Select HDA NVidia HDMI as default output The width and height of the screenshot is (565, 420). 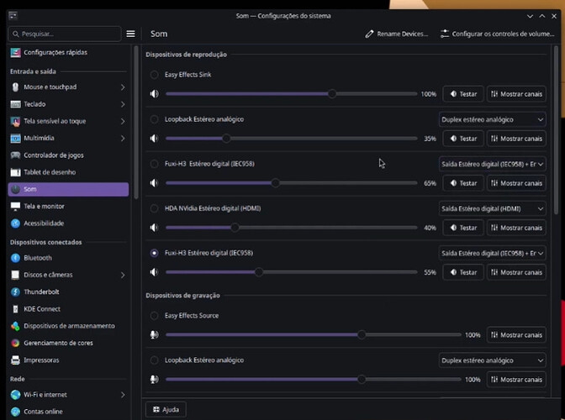(x=154, y=208)
